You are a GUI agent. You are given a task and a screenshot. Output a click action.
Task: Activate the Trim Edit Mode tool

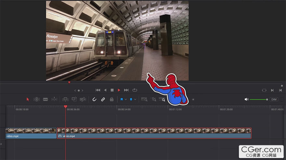click(37, 99)
